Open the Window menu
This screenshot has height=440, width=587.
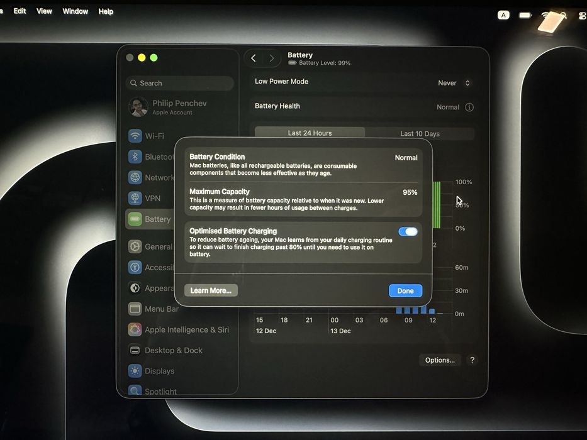75,11
